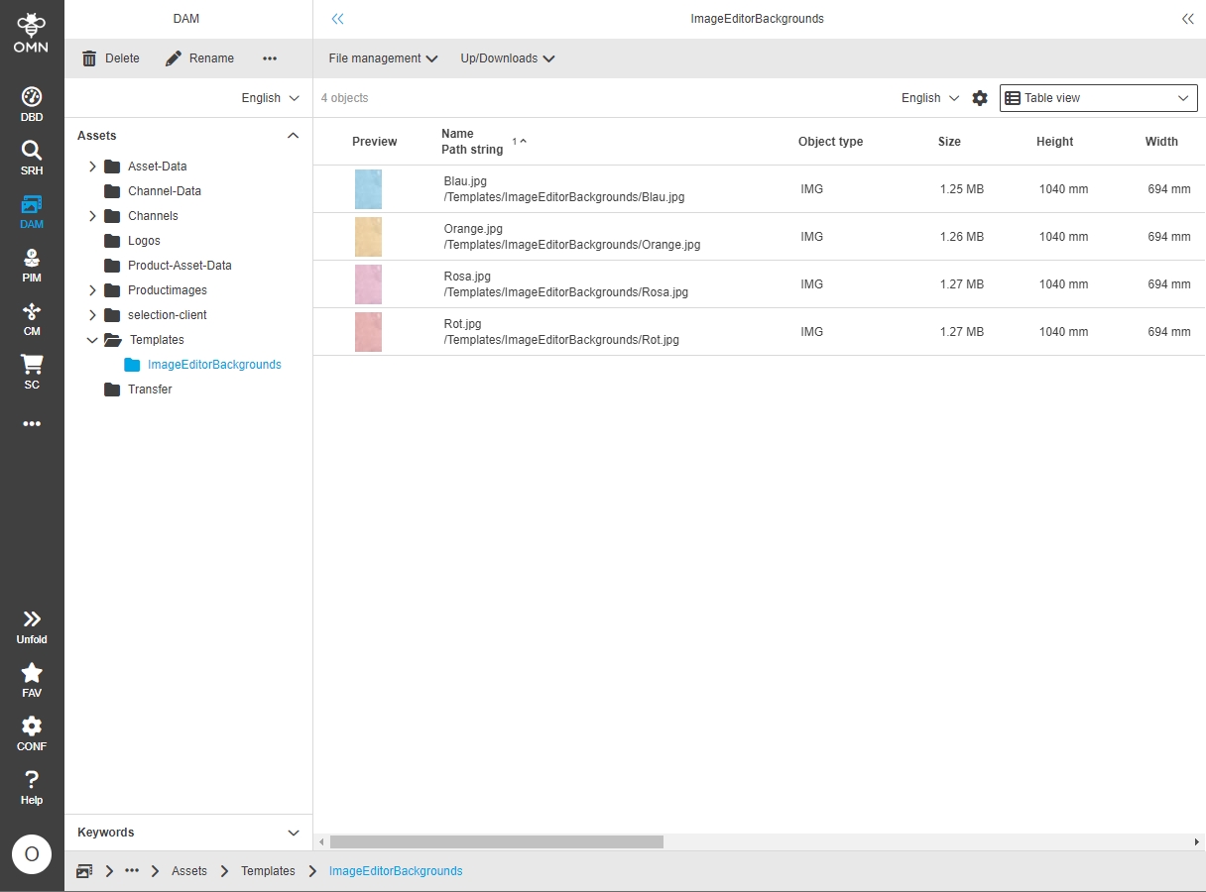Screen dimensions: 1206x892
Task: Collapse the Assets panel section
Action: click(293, 136)
